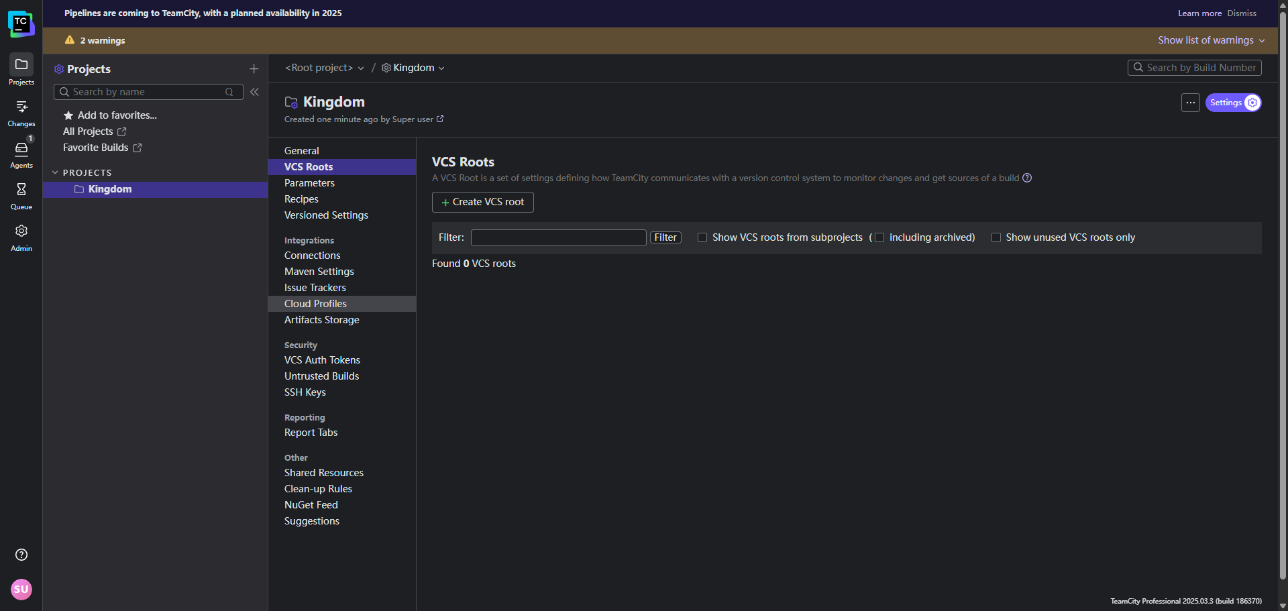Open Artifacts Storage tab

coord(342,320)
